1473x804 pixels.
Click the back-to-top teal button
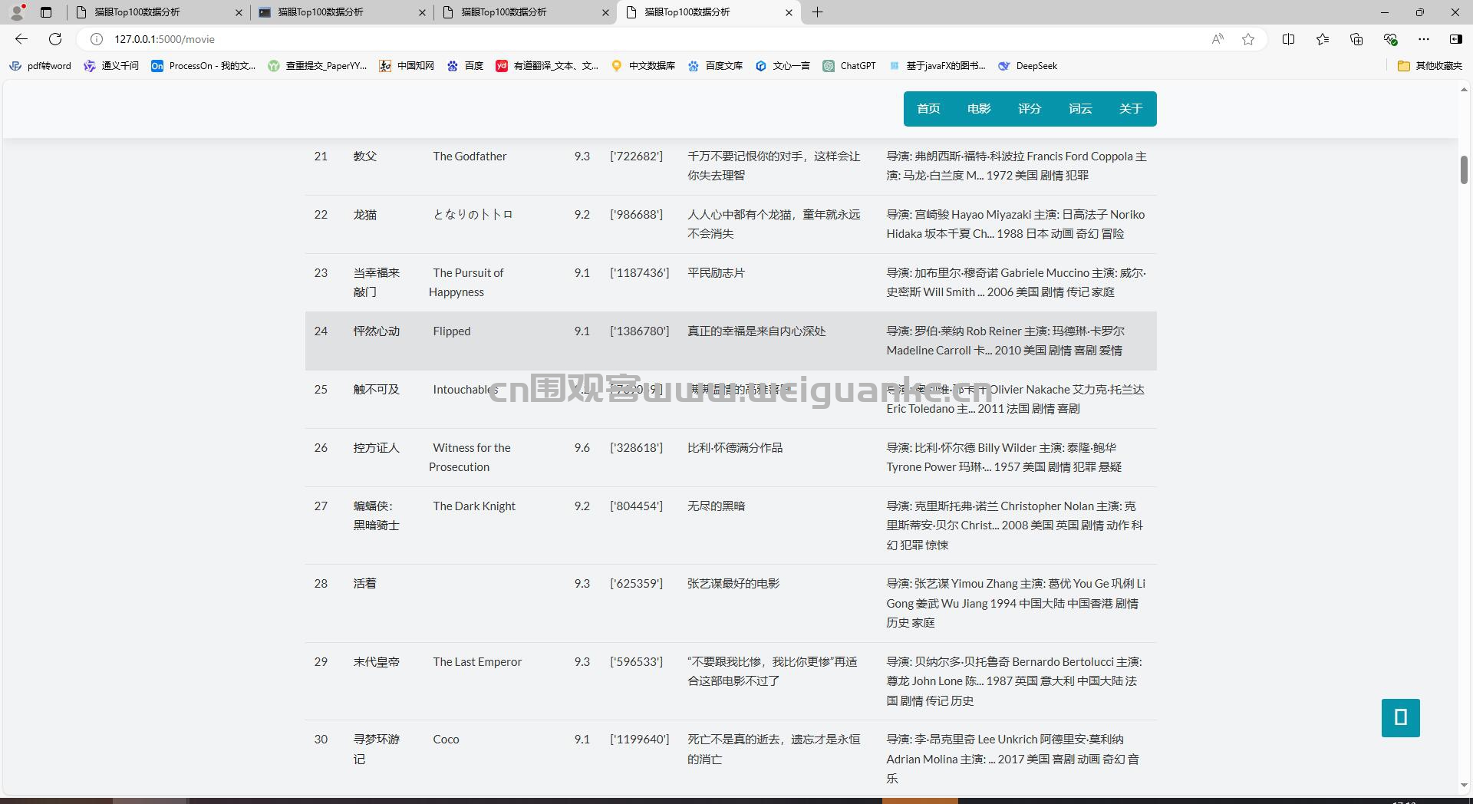[1401, 718]
